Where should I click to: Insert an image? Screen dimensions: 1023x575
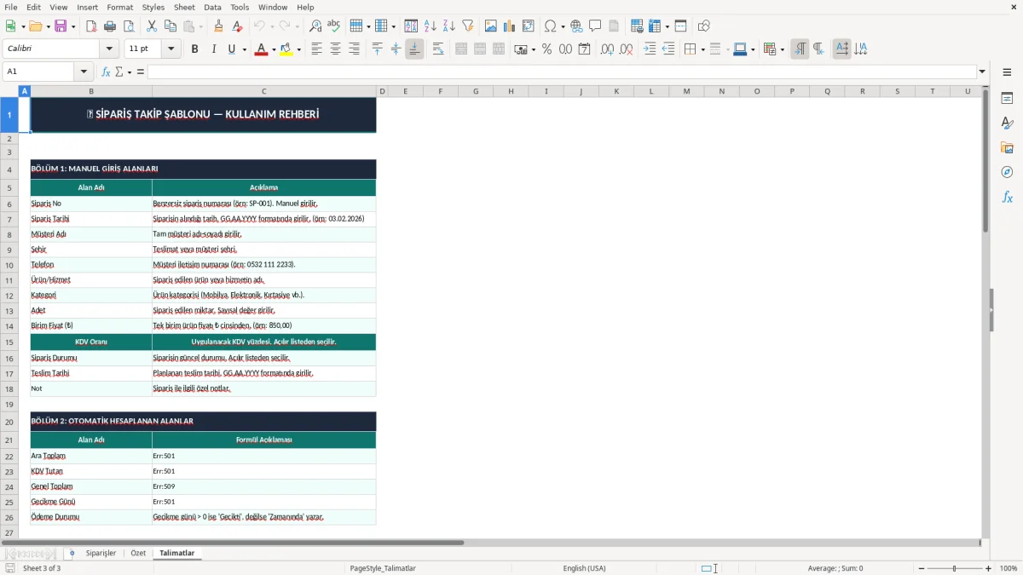(x=491, y=26)
